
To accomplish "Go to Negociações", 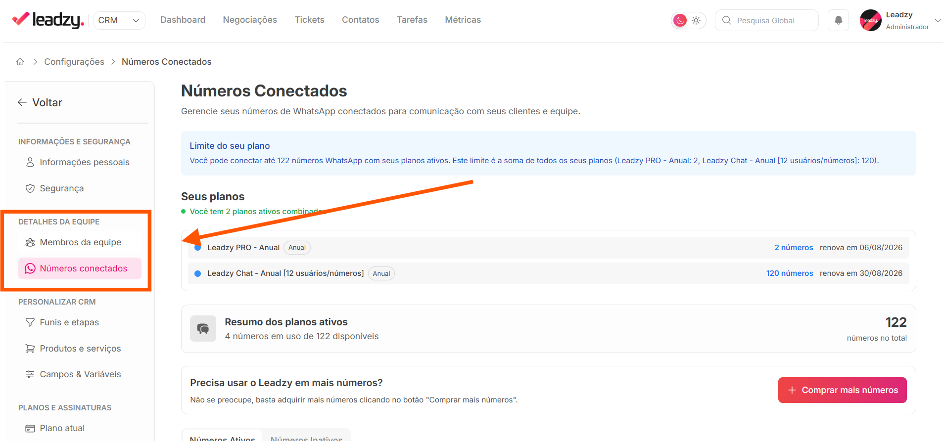I will pyautogui.click(x=250, y=20).
